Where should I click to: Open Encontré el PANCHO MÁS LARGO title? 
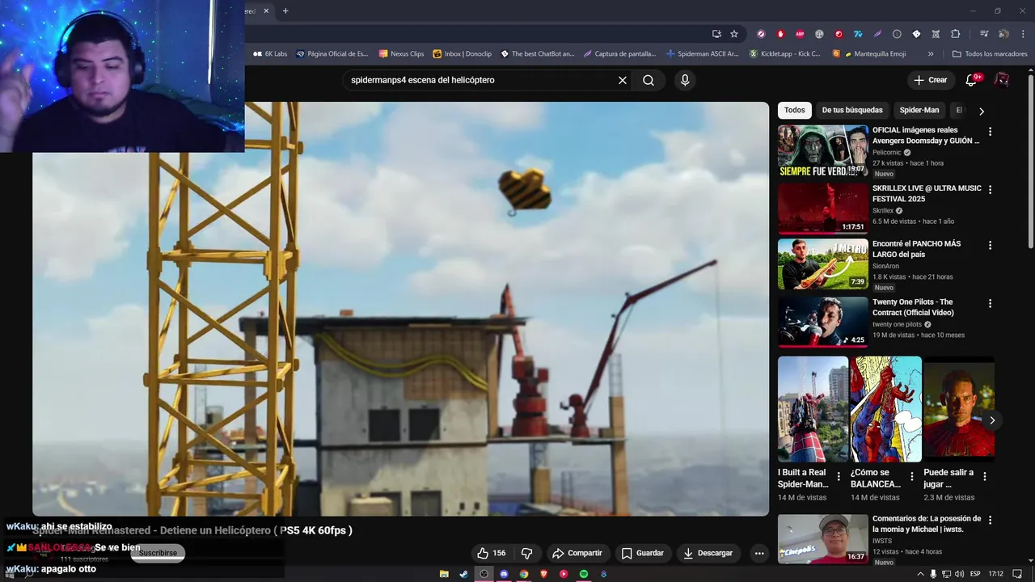pos(916,249)
